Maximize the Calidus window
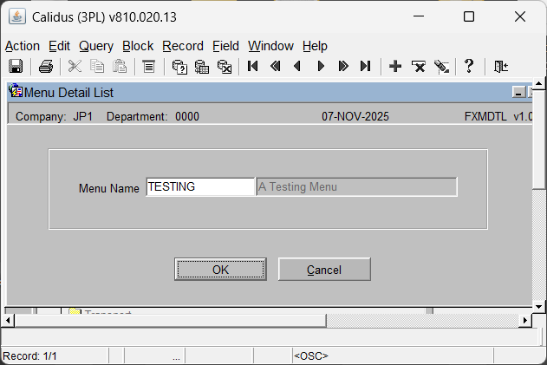This screenshot has height=365, width=547. coord(468,16)
